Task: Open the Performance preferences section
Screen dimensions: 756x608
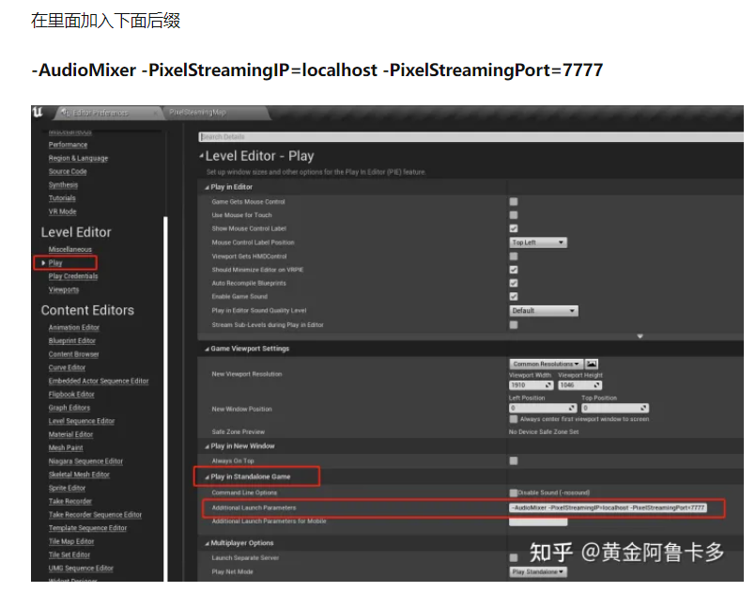Action: [68, 145]
